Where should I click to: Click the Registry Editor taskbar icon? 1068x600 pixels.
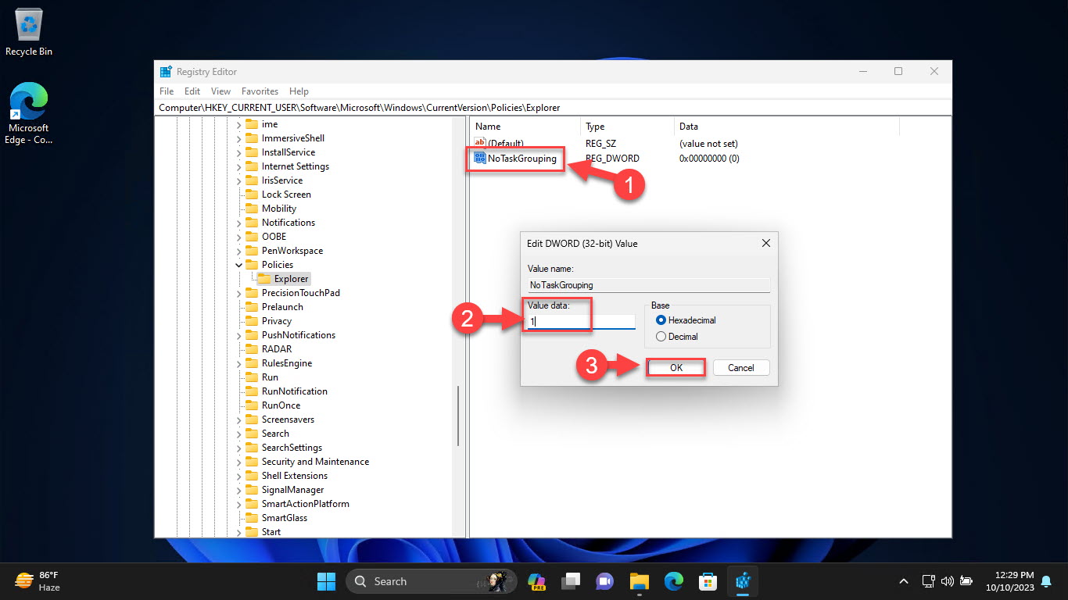point(743,581)
